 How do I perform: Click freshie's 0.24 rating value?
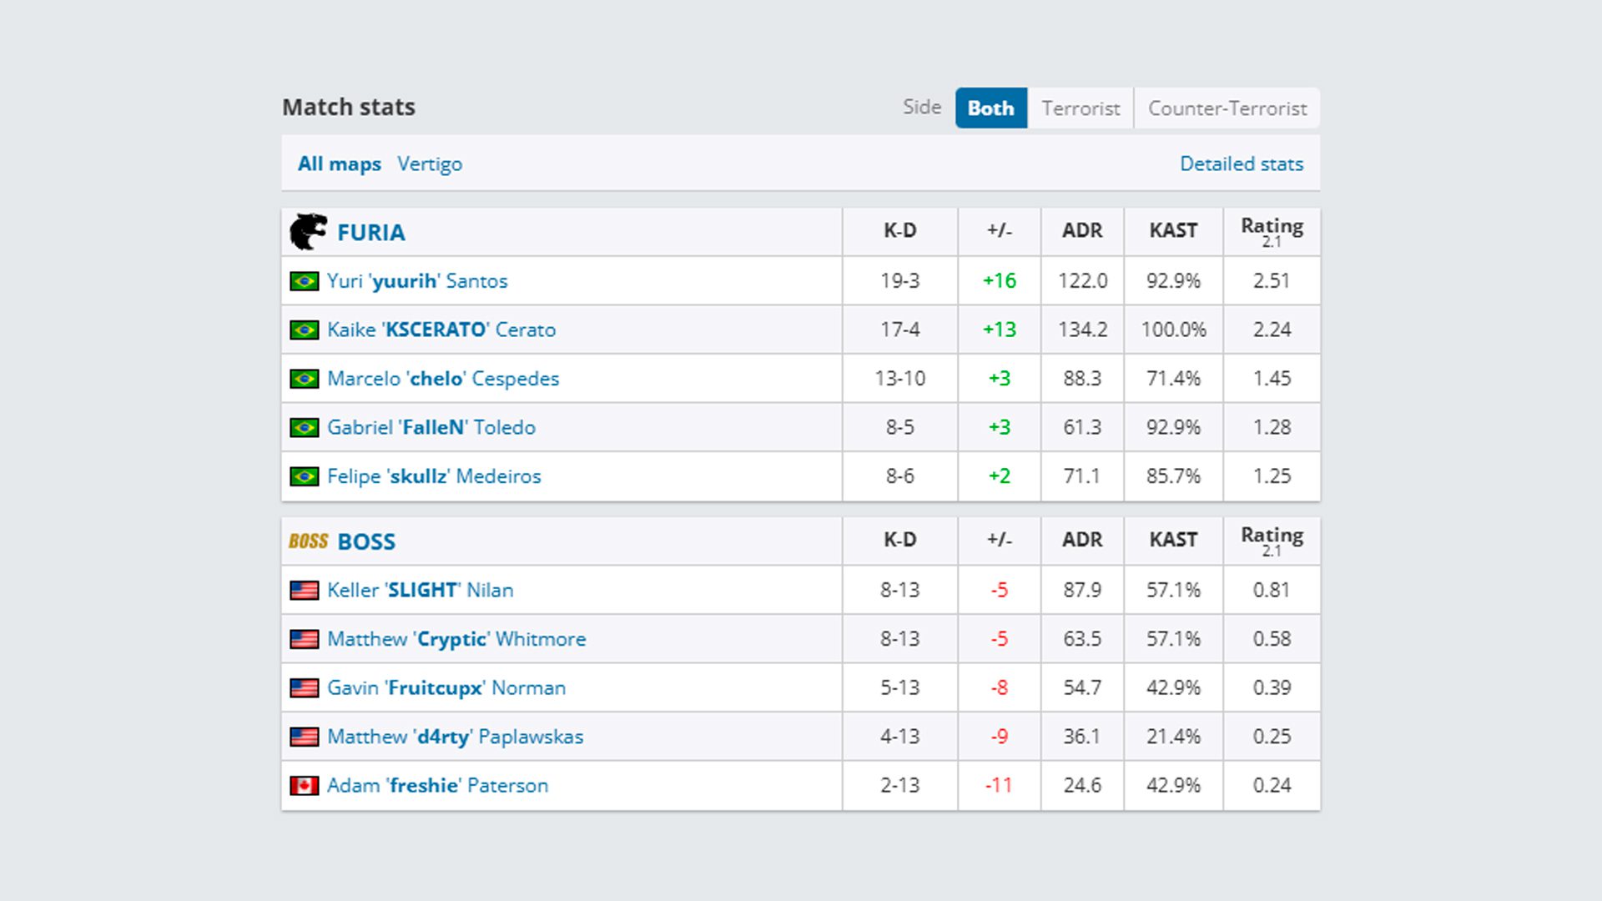1272,785
